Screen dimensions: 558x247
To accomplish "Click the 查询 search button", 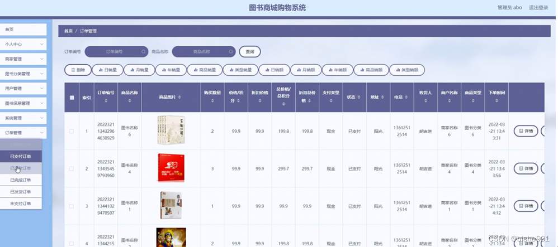I will 250,51.
